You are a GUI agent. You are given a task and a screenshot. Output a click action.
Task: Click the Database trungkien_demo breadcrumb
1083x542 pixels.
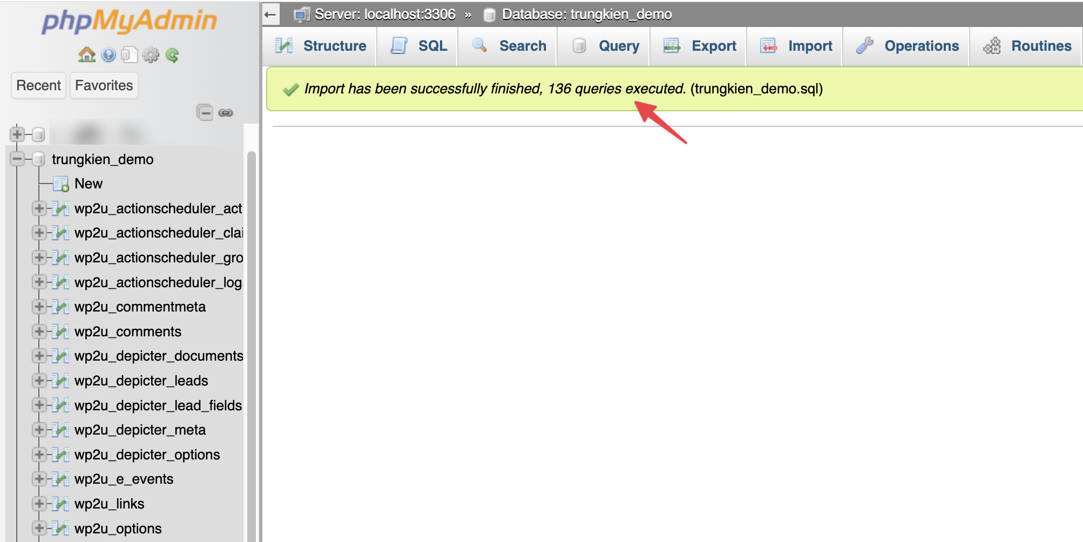coord(587,15)
